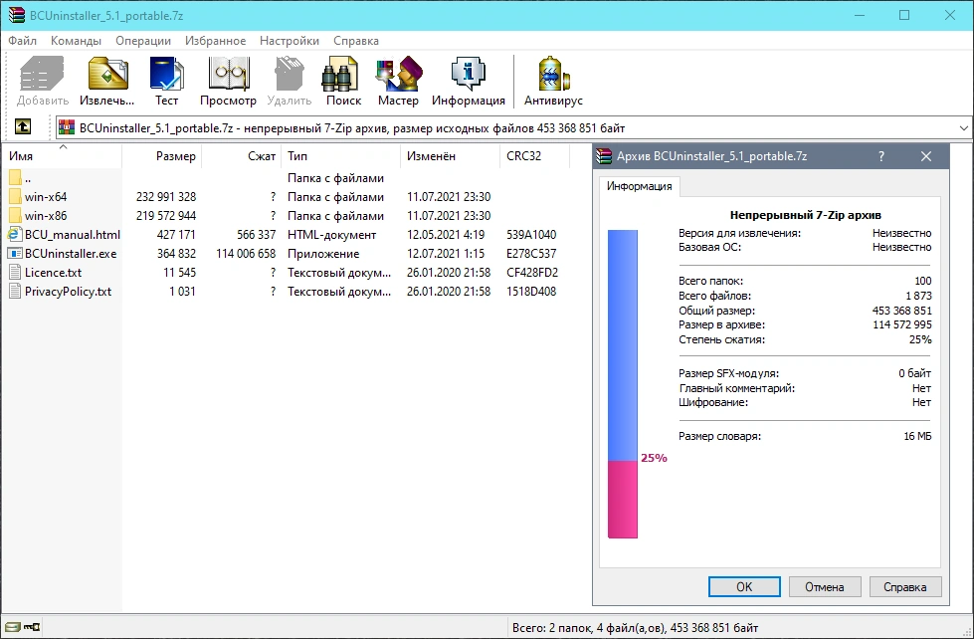
Task: Click the archive icon in address bar
Action: 66,128
